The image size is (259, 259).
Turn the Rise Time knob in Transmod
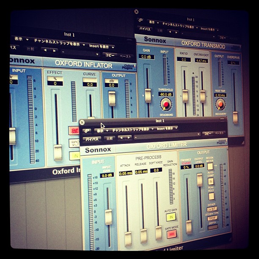(220, 104)
